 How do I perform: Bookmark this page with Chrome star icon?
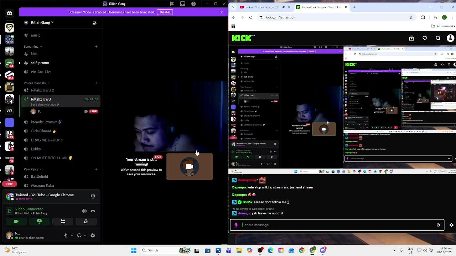click(x=411, y=17)
